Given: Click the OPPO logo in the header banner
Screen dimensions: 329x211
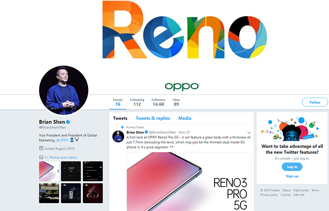Looking at the screenshot, I should (181, 86).
